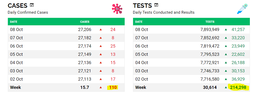Click cases total 27,149

click(x=85, y=54)
